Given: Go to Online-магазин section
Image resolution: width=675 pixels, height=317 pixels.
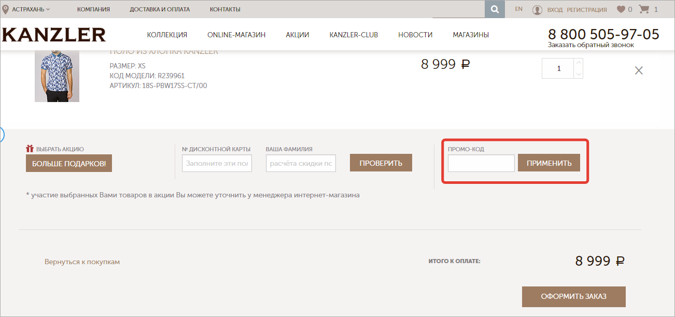Looking at the screenshot, I should tap(236, 35).
